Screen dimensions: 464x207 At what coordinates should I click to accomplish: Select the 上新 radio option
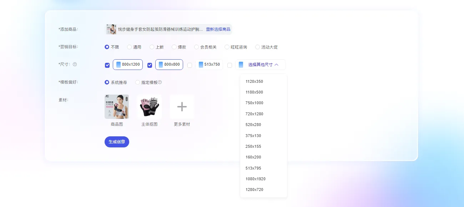152,47
